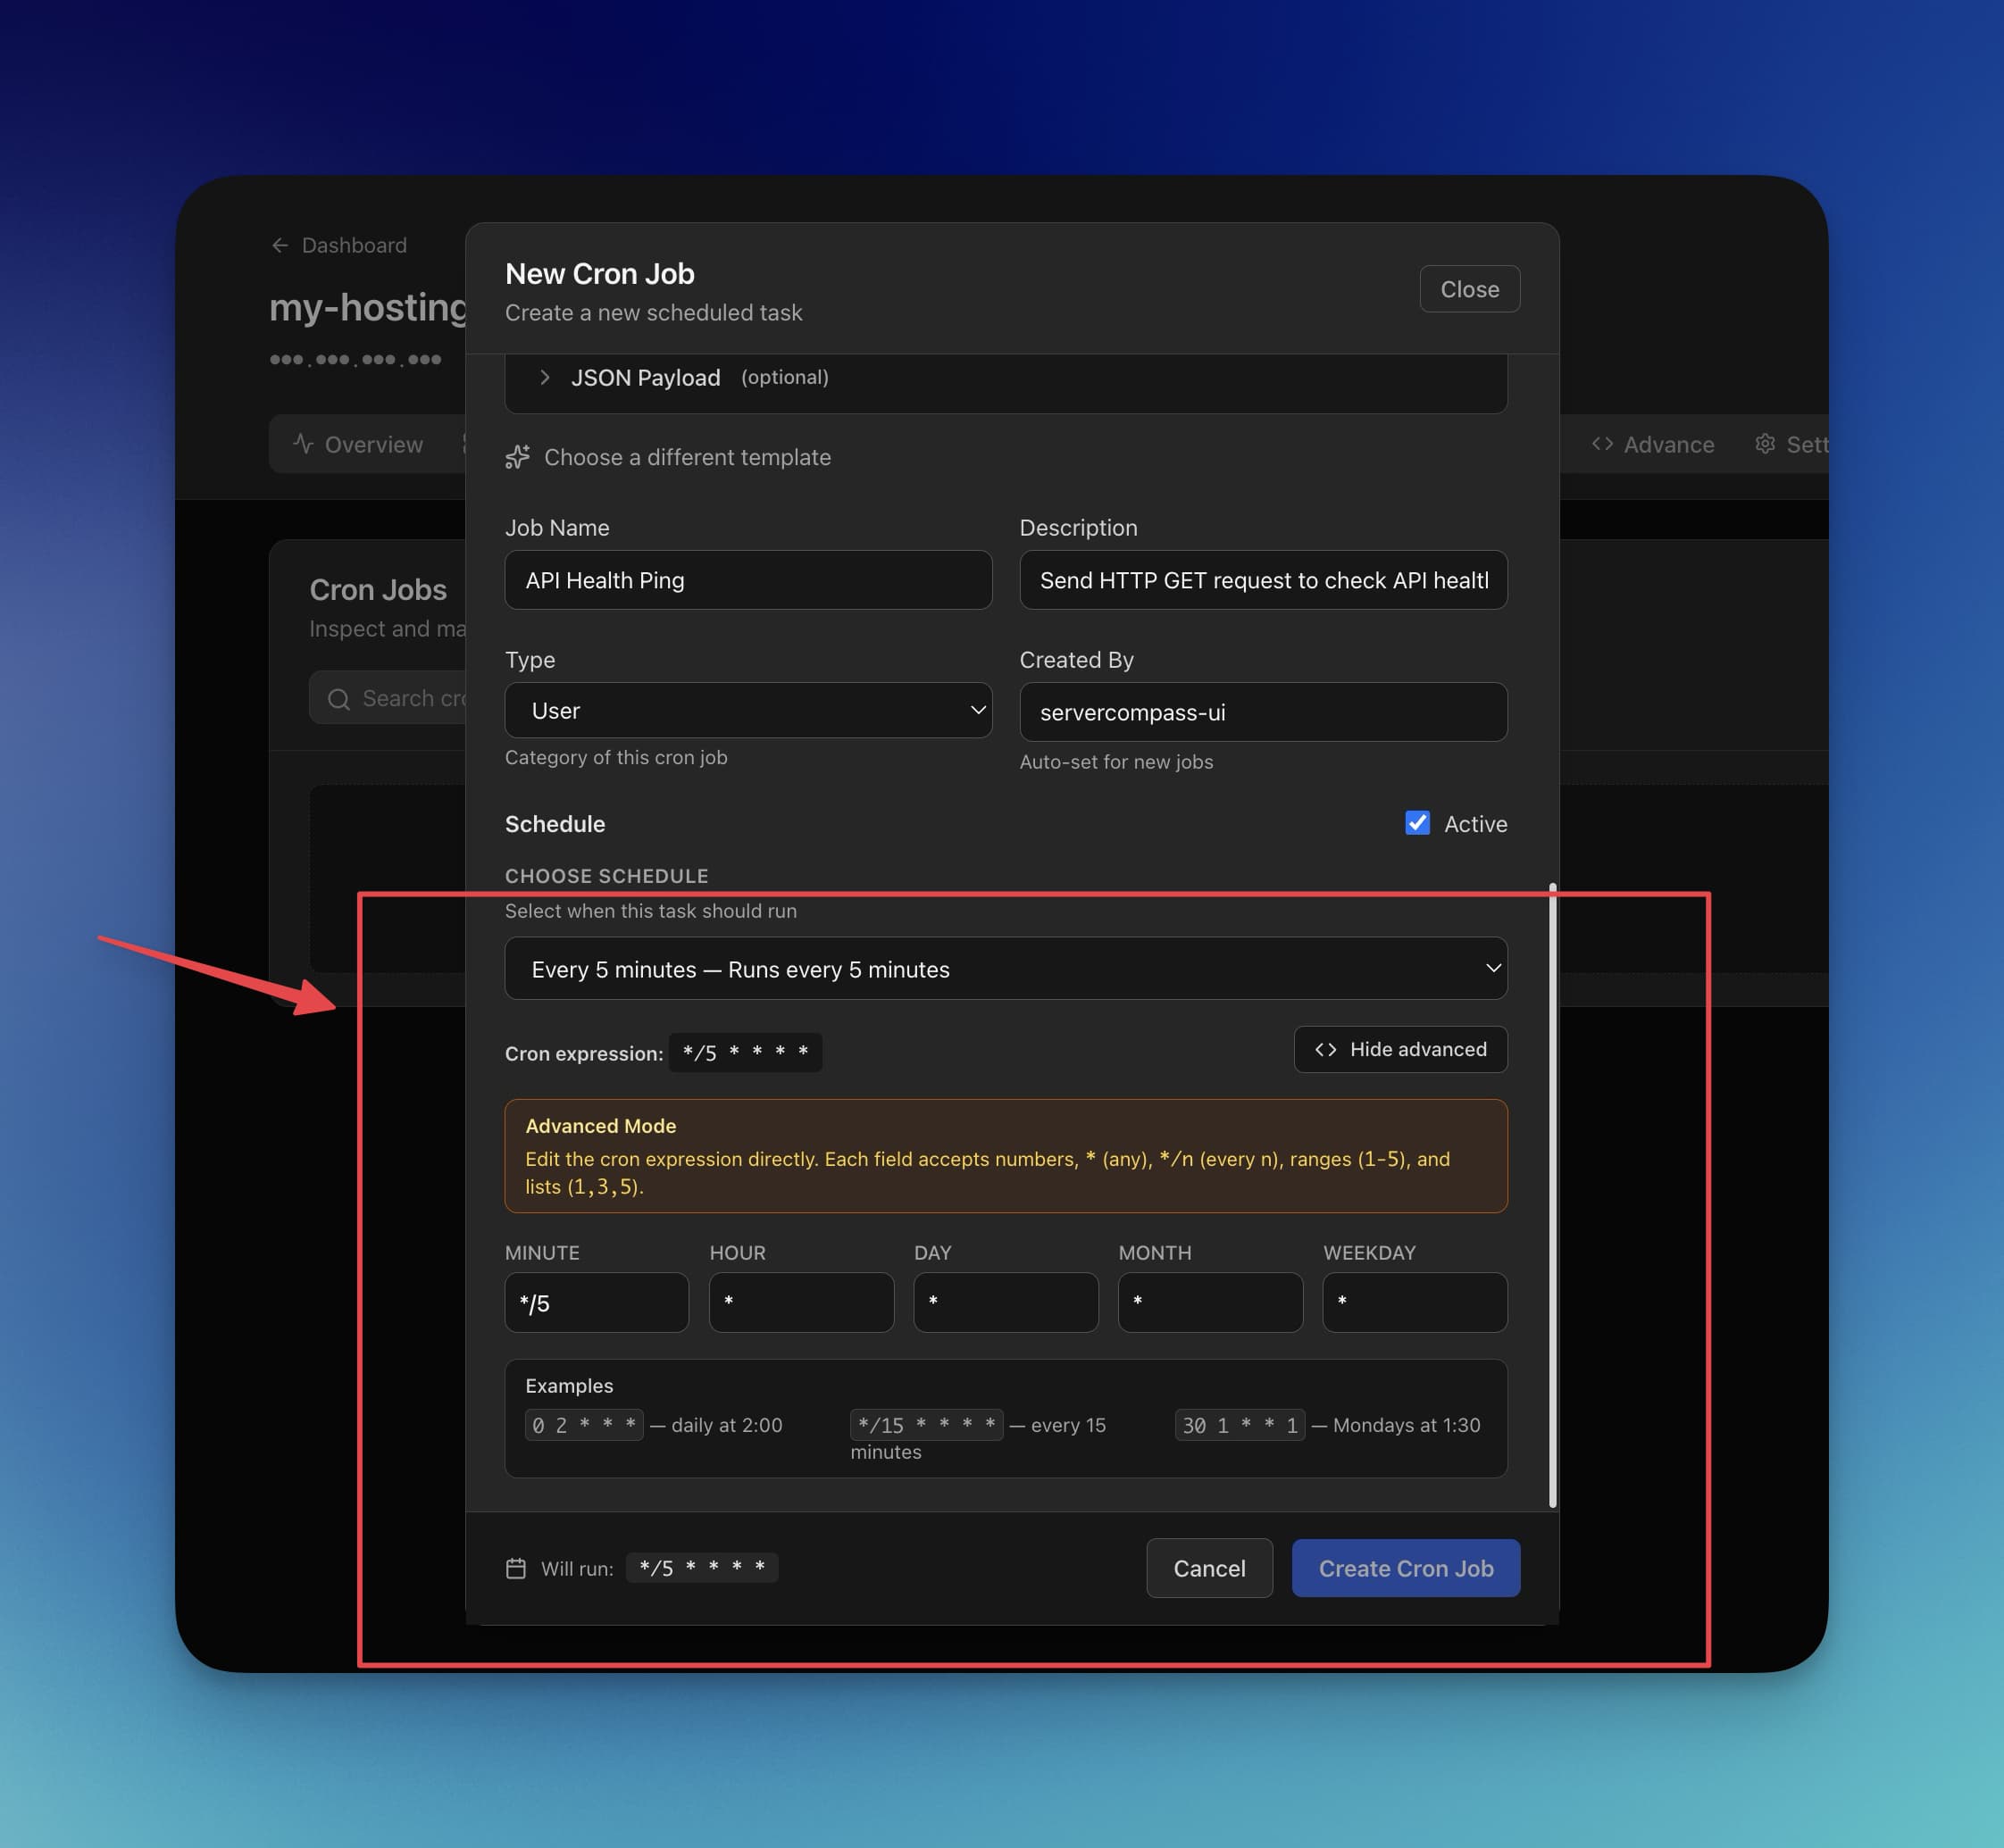Click the Create Cron Job button
Screen dimensions: 2004x1848
[1406, 1568]
